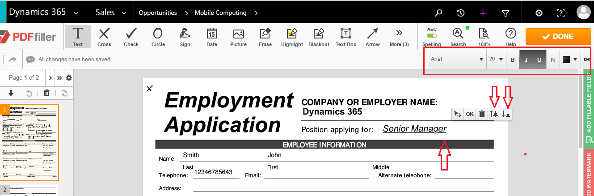This screenshot has width=594, height=196.
Task: Select the Arrow tool
Action: [x=372, y=36]
